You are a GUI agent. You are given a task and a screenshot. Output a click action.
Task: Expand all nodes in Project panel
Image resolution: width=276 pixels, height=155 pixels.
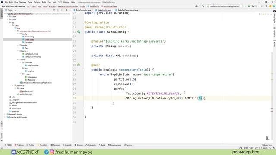(58, 10)
